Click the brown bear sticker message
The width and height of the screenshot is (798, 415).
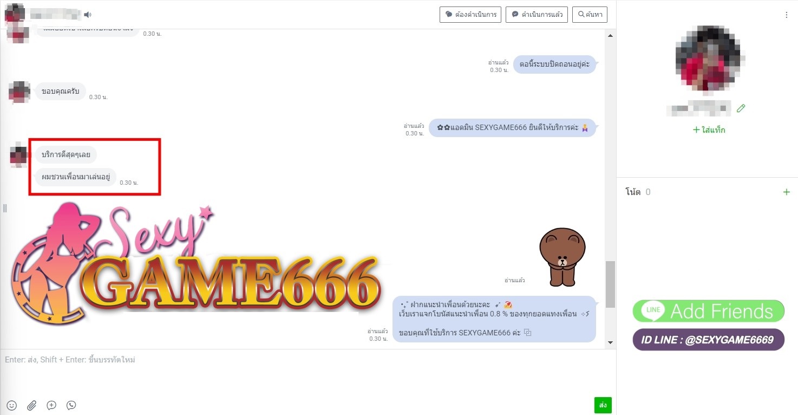(562, 257)
